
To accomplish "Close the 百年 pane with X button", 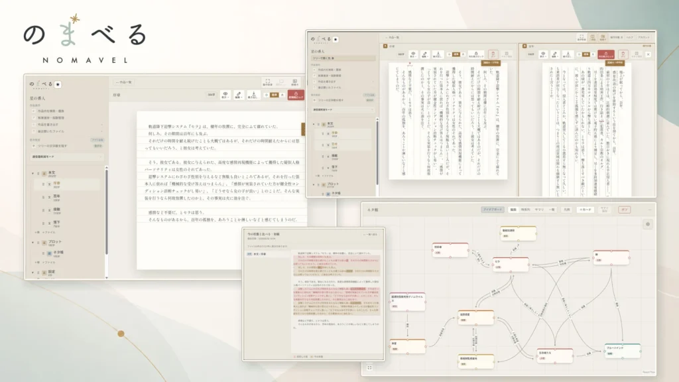I will 648,54.
